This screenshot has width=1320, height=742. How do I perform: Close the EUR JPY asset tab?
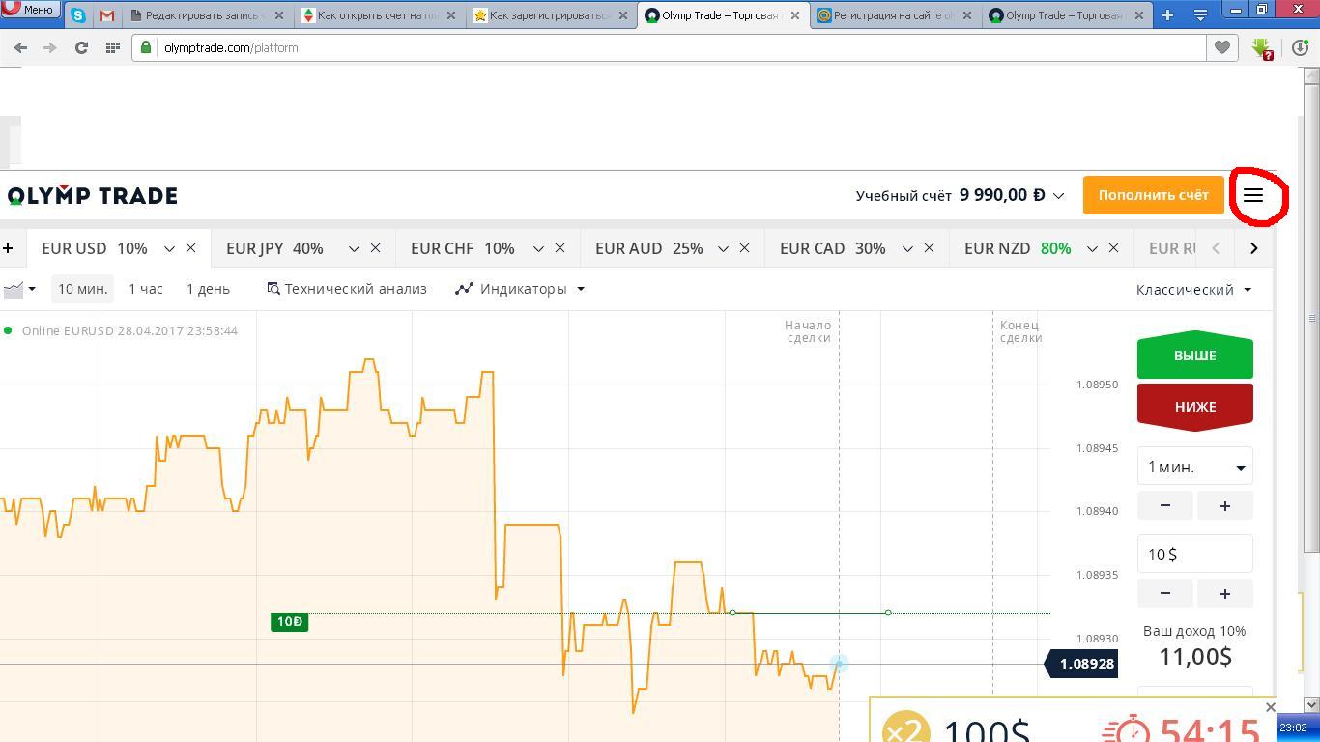(x=375, y=248)
